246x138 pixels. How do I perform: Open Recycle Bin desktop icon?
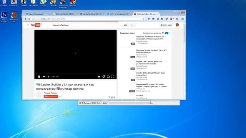point(4,3)
